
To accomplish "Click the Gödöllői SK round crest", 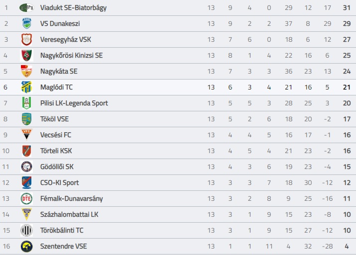I will [26, 167].
